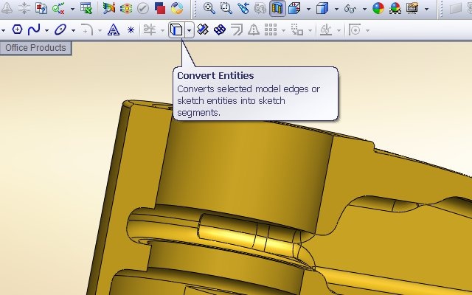Screen dimensions: 472x295
Task: Click the Convert Entities tool
Action: 176,29
